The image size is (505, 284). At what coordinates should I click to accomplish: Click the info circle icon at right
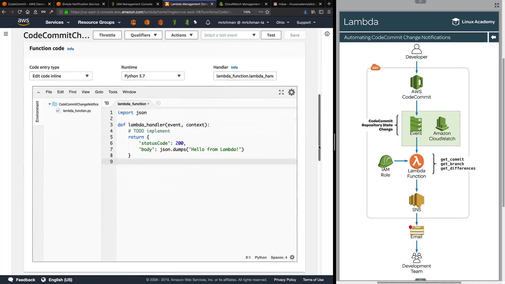pos(327,34)
